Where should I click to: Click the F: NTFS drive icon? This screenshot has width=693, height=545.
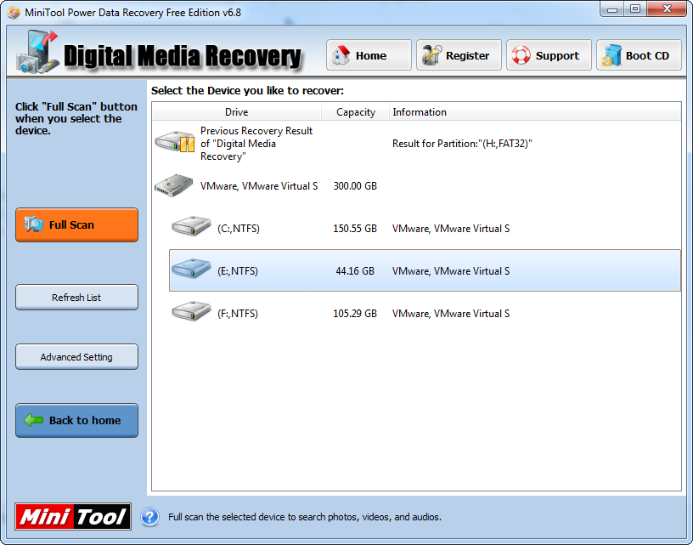[x=191, y=311]
